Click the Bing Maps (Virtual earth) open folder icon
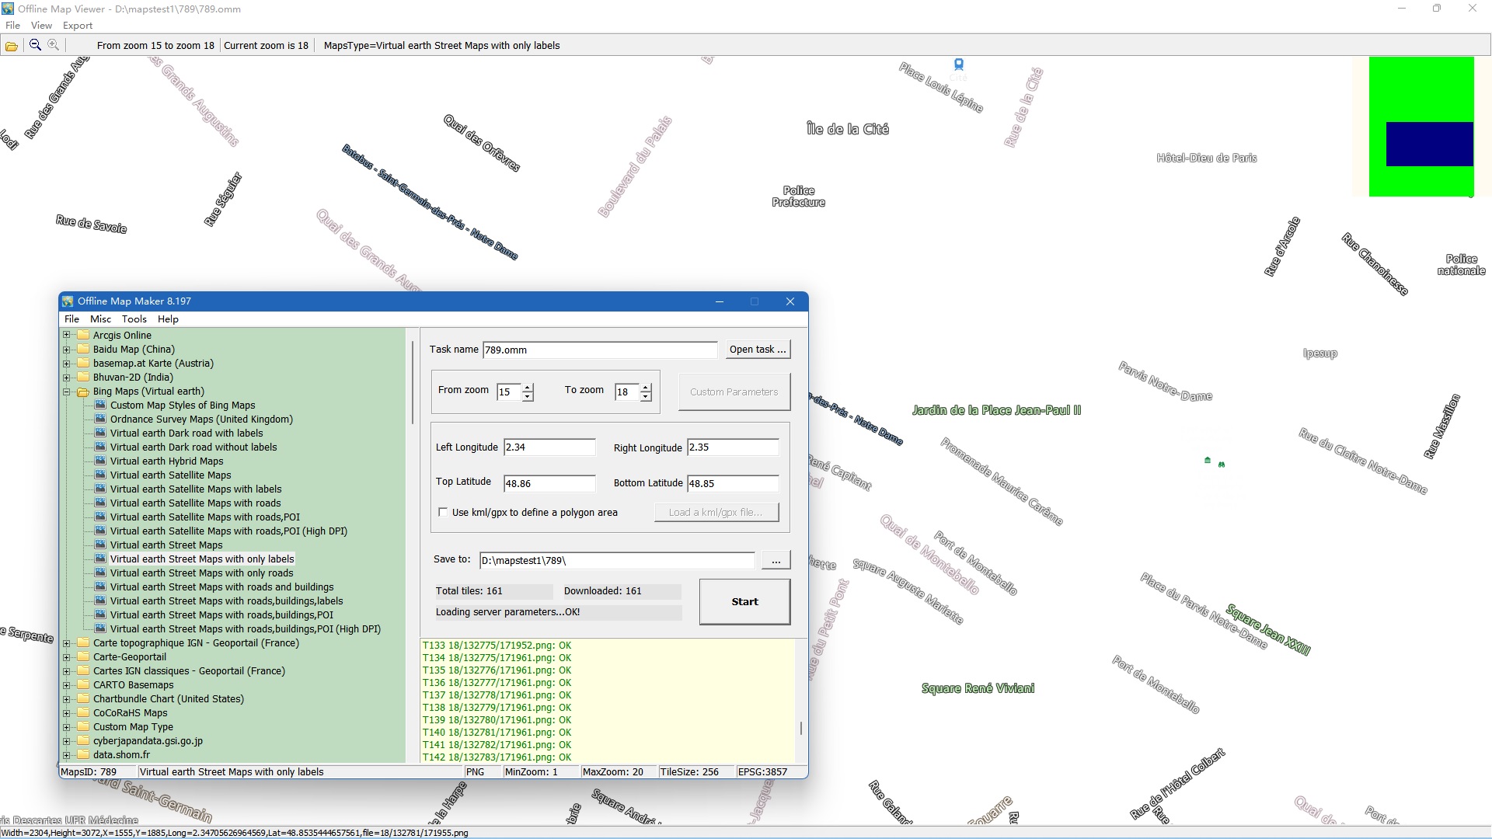This screenshot has width=1492, height=839. pos(83,392)
